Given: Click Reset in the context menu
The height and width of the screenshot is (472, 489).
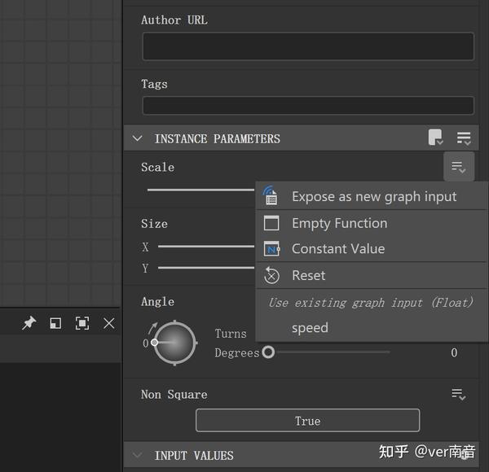Looking at the screenshot, I should [308, 276].
